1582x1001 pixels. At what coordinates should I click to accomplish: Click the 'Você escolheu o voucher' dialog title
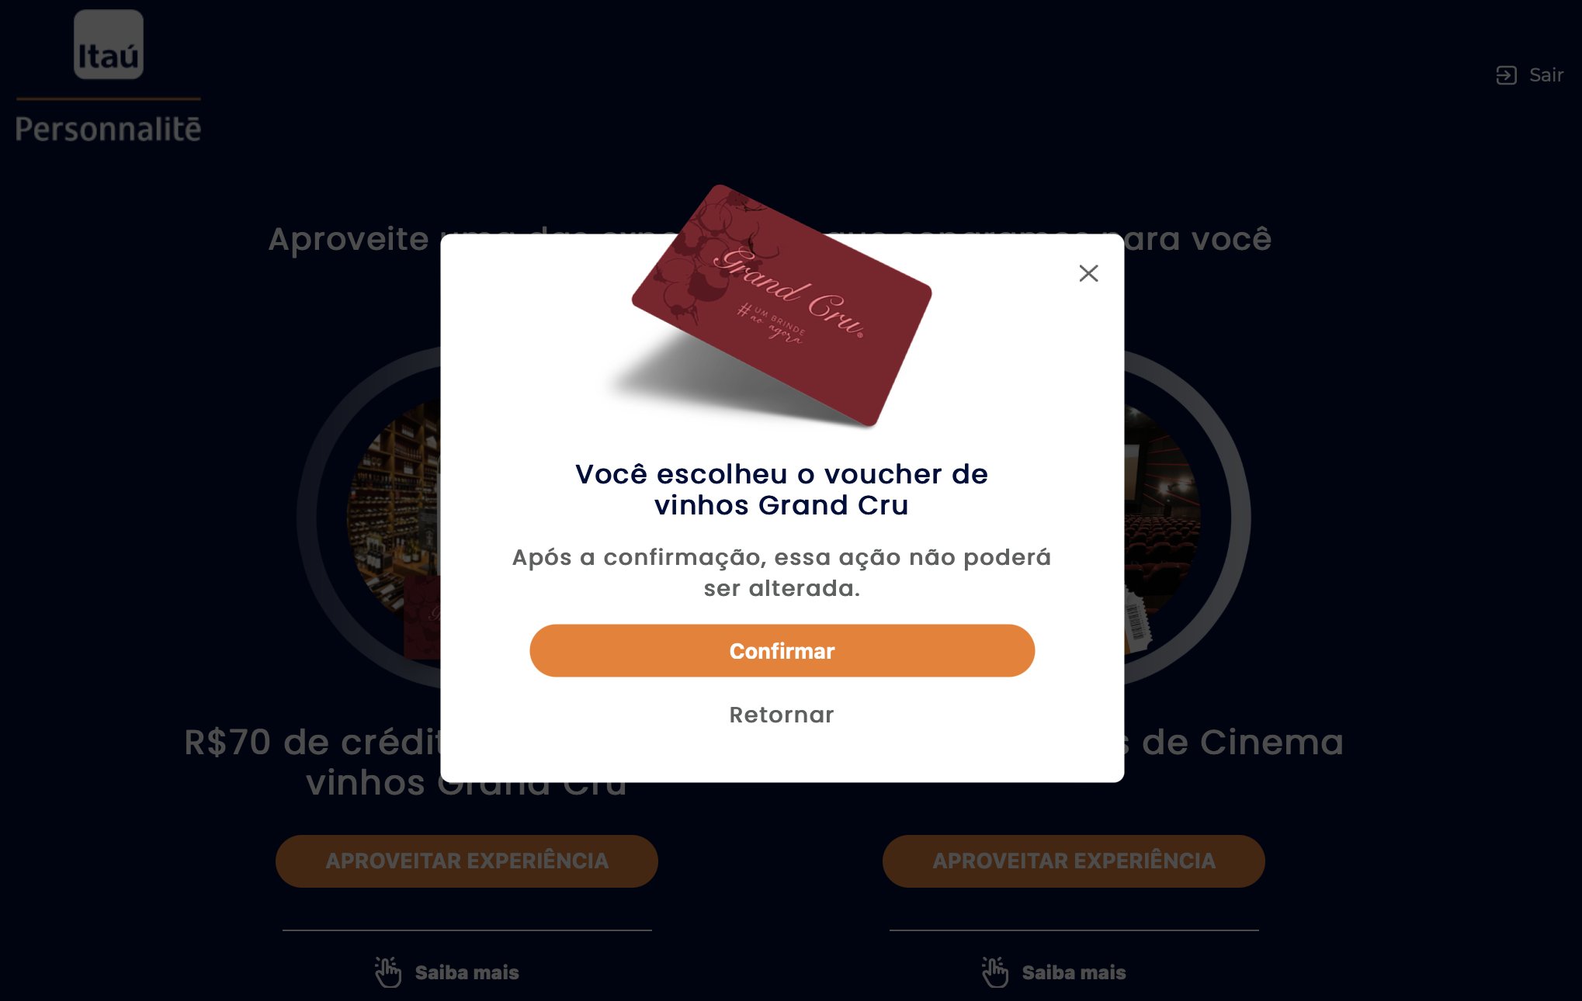(782, 489)
